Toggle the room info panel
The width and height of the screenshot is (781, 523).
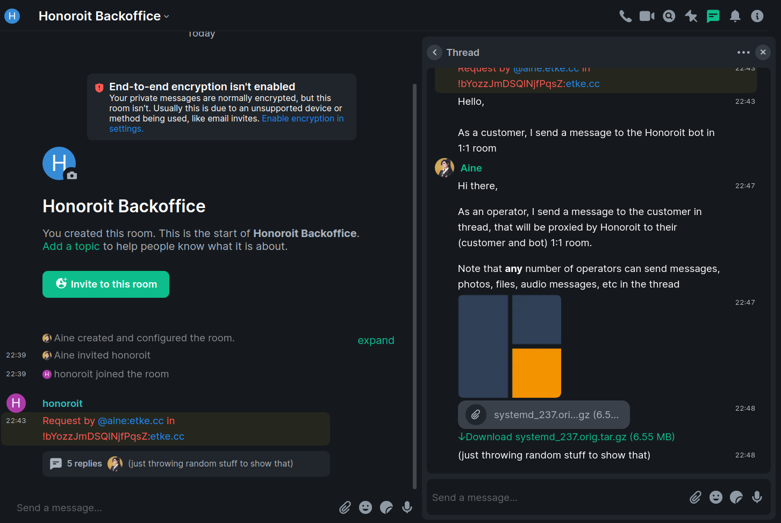(x=757, y=16)
